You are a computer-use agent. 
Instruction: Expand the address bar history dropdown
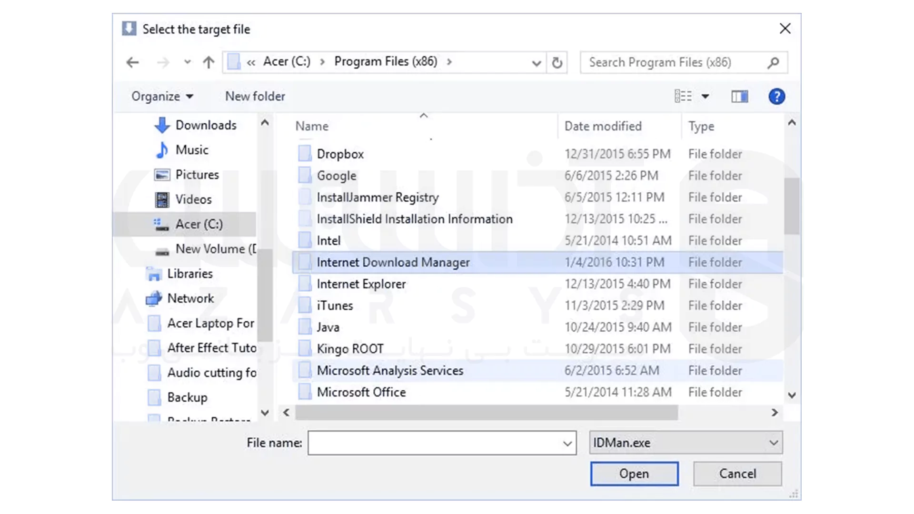tap(536, 63)
